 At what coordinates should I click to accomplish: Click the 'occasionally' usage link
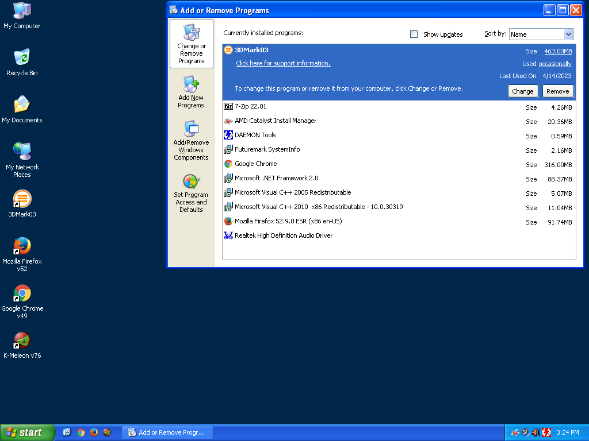click(x=555, y=64)
